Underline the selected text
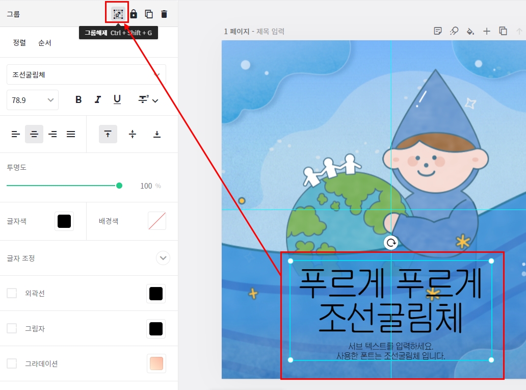Viewport: 526px width, 390px height. (x=117, y=99)
